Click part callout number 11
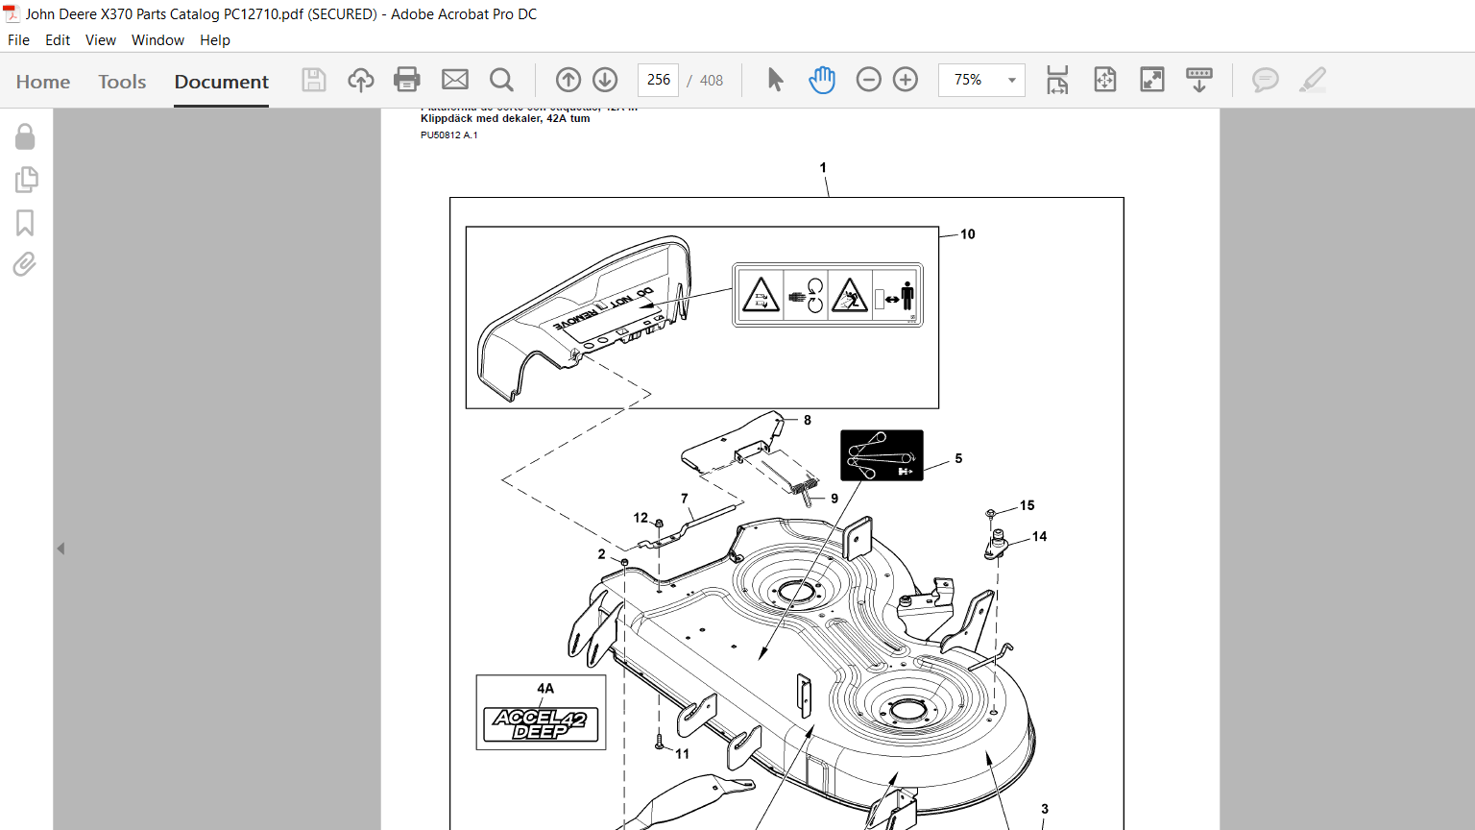Viewport: 1475px width, 830px height. [x=682, y=754]
